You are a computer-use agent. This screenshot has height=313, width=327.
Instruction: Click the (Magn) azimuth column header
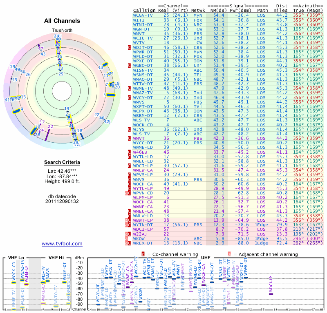(x=315, y=11)
